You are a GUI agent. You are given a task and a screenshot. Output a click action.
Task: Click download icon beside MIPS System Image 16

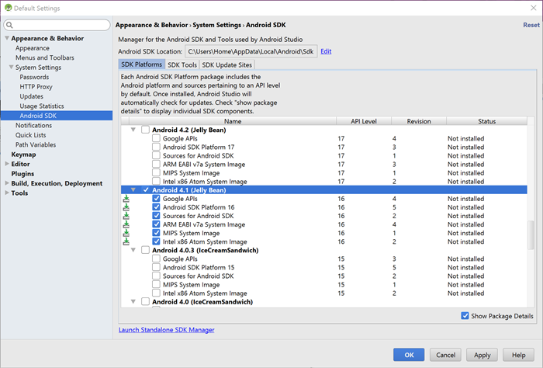pyautogui.click(x=126, y=233)
